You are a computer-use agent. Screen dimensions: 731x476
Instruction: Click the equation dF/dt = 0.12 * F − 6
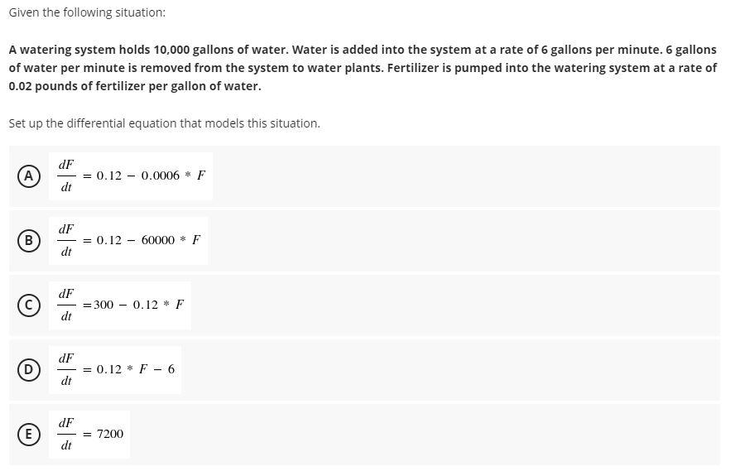click(x=115, y=370)
